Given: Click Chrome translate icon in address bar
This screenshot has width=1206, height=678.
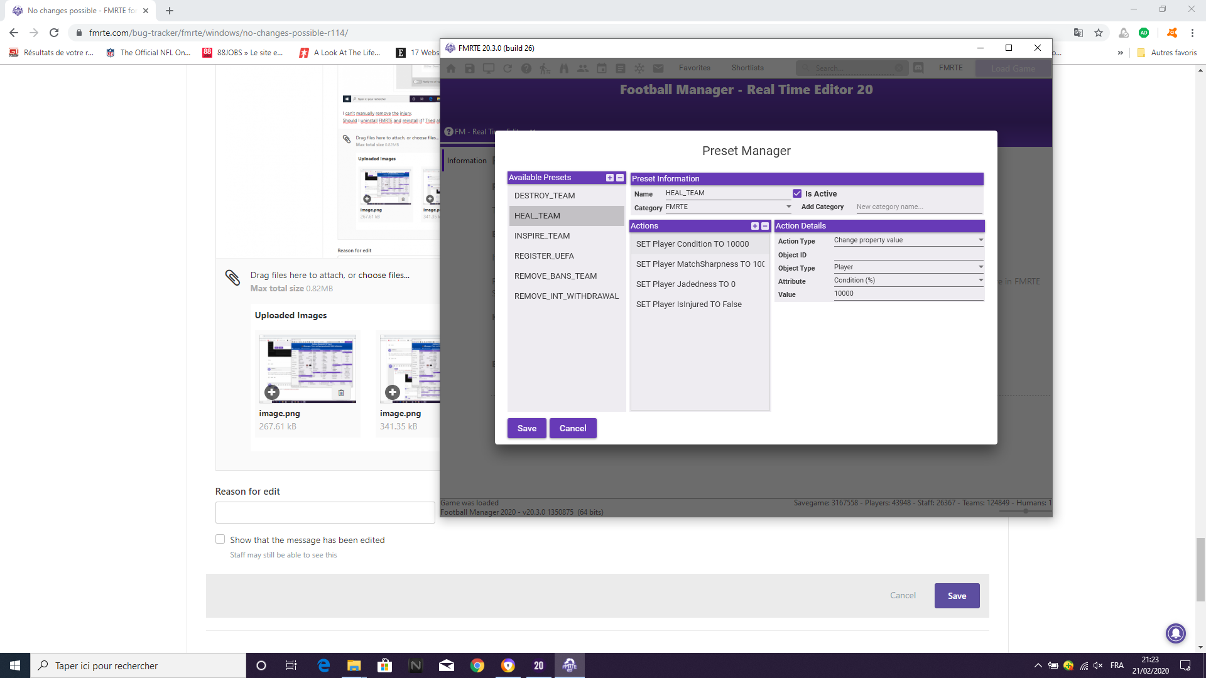Looking at the screenshot, I should [x=1078, y=33].
